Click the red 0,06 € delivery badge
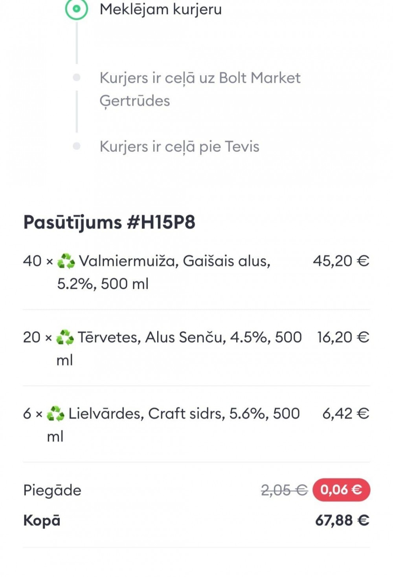Image resolution: width=393 pixels, height=577 pixels. (341, 490)
